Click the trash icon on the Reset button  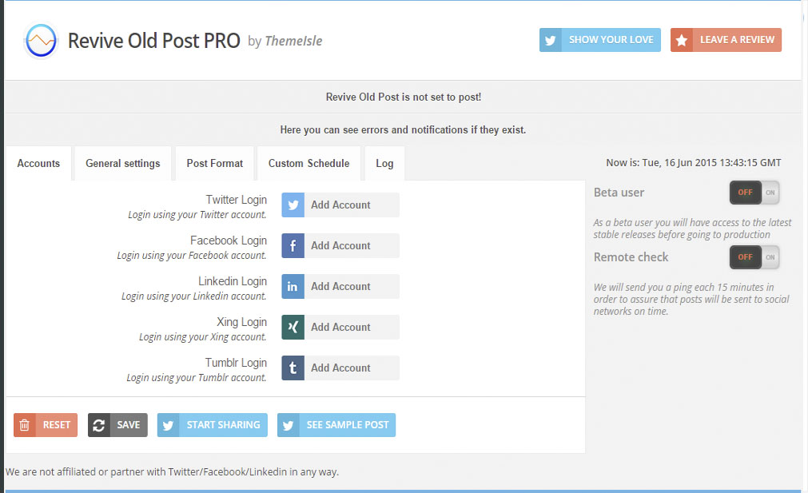[24, 425]
